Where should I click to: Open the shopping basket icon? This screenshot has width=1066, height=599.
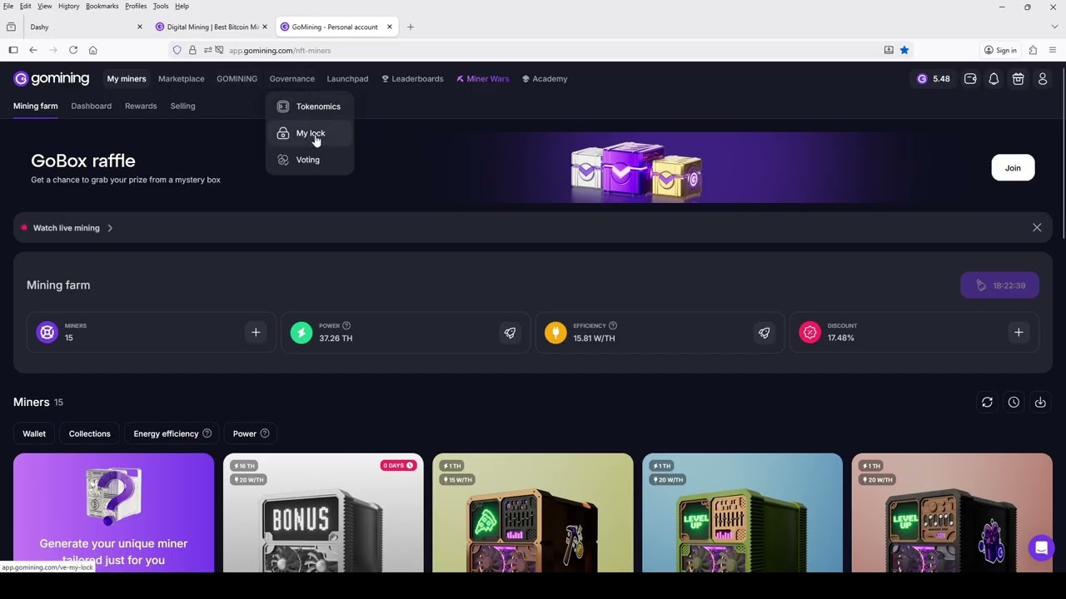tap(1018, 79)
